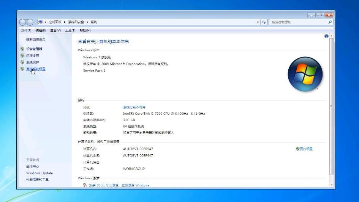Click the key icon beside Windows activation
This screenshot has width=359, height=202.
tap(85, 185)
